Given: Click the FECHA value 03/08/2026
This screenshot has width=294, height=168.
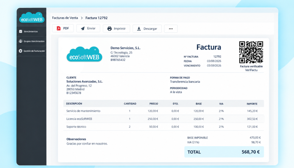Looking at the screenshot, I should click(x=214, y=61).
